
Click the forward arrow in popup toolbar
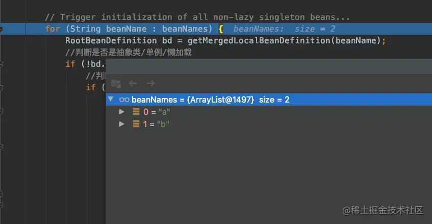click(x=150, y=83)
